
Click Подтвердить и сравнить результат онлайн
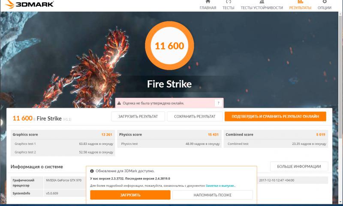pyautogui.click(x=275, y=116)
